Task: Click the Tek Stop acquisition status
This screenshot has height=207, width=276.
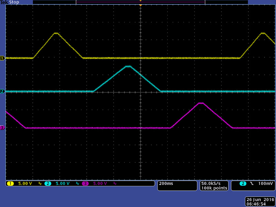Action: [x=10, y=2]
